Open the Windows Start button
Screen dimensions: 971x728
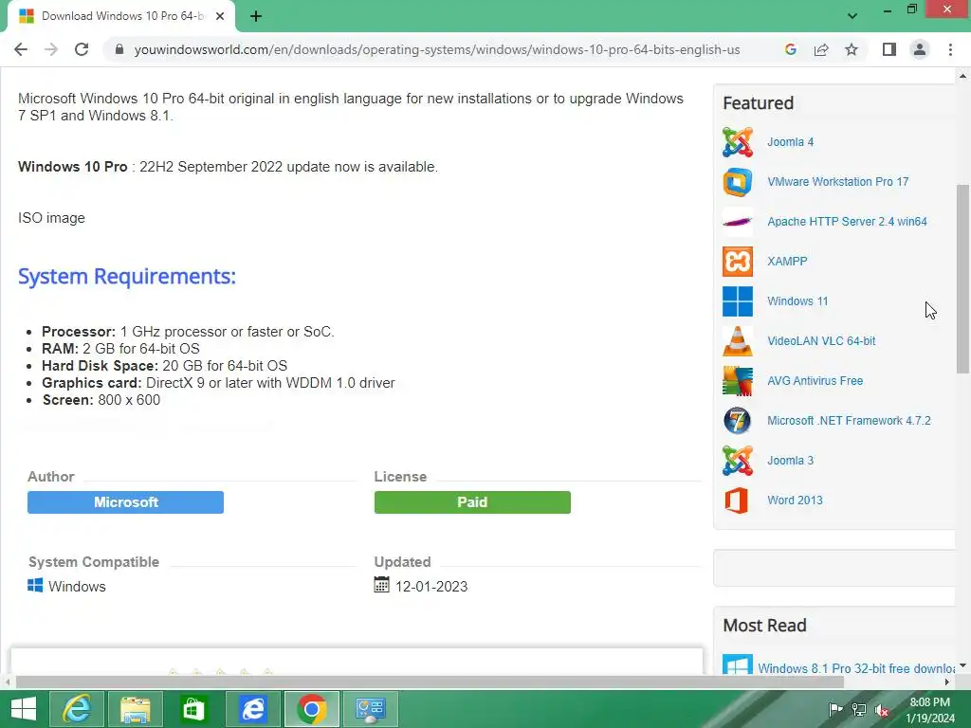(x=24, y=709)
